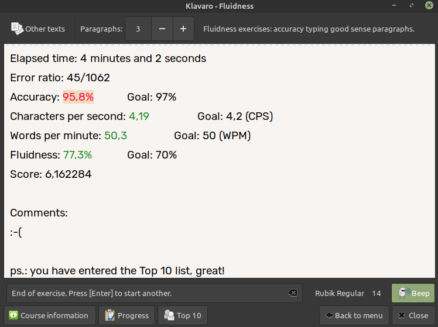Maximize the Klavaro window

(414, 6)
